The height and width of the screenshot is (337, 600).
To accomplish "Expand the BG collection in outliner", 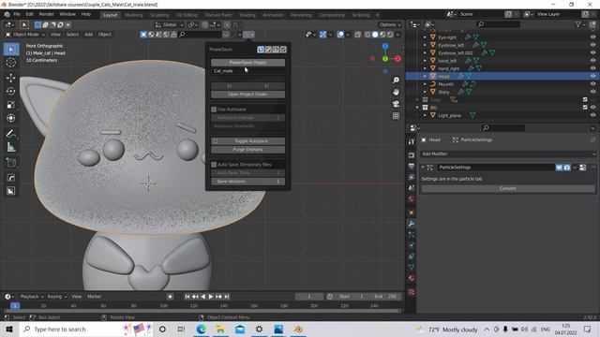I will tap(417, 108).
